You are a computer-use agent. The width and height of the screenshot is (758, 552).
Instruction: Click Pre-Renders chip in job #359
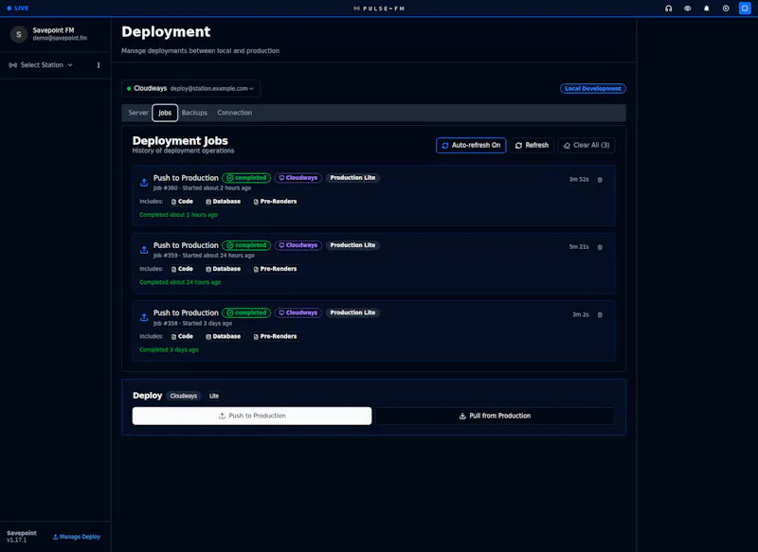275,269
